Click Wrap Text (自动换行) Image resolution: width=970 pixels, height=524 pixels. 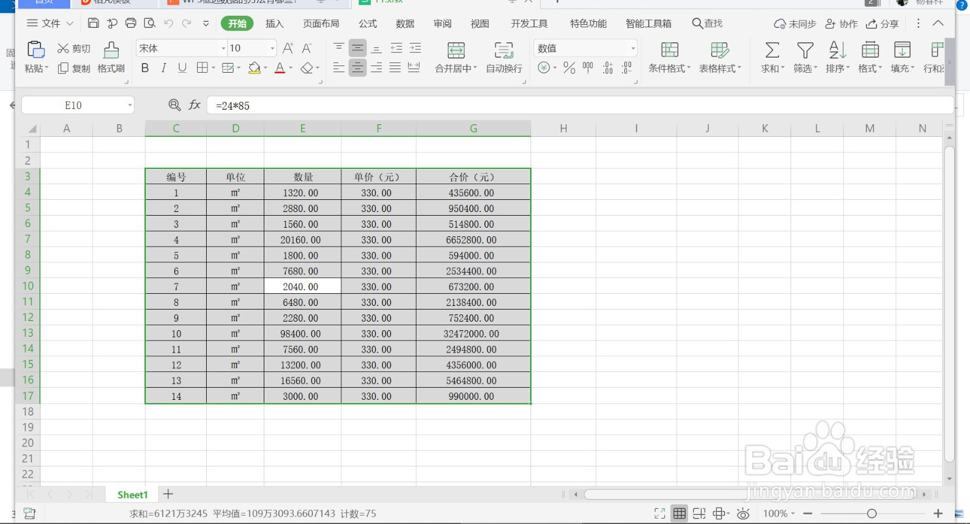(x=504, y=58)
